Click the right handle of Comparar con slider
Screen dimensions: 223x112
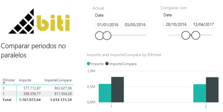coord(196,35)
